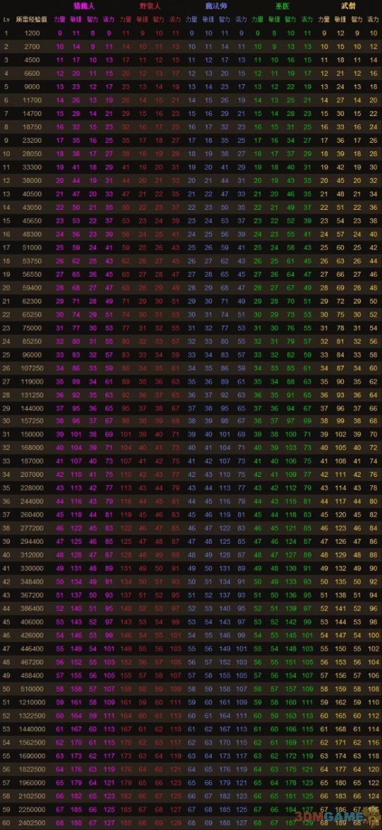
Task: Click experience value 2402500 in last row
Action: (32, 822)
